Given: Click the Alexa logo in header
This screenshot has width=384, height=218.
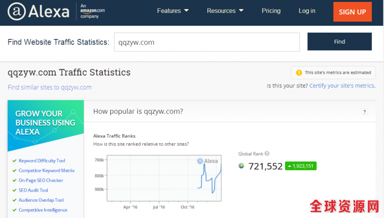Looking at the screenshot, I should pos(38,11).
